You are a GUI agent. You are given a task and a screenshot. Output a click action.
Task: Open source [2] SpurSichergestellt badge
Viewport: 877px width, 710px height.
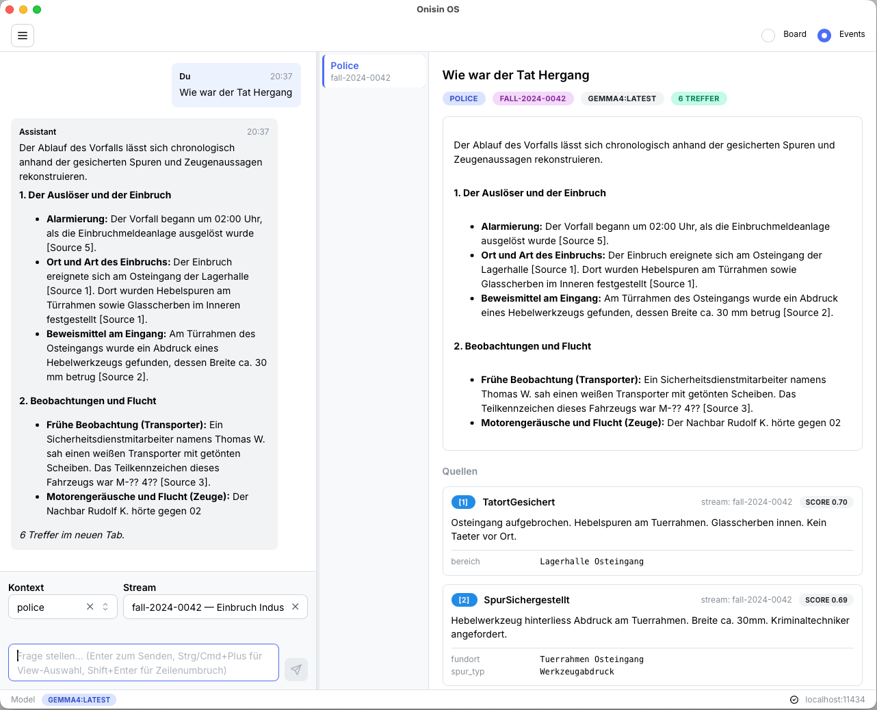click(x=464, y=600)
